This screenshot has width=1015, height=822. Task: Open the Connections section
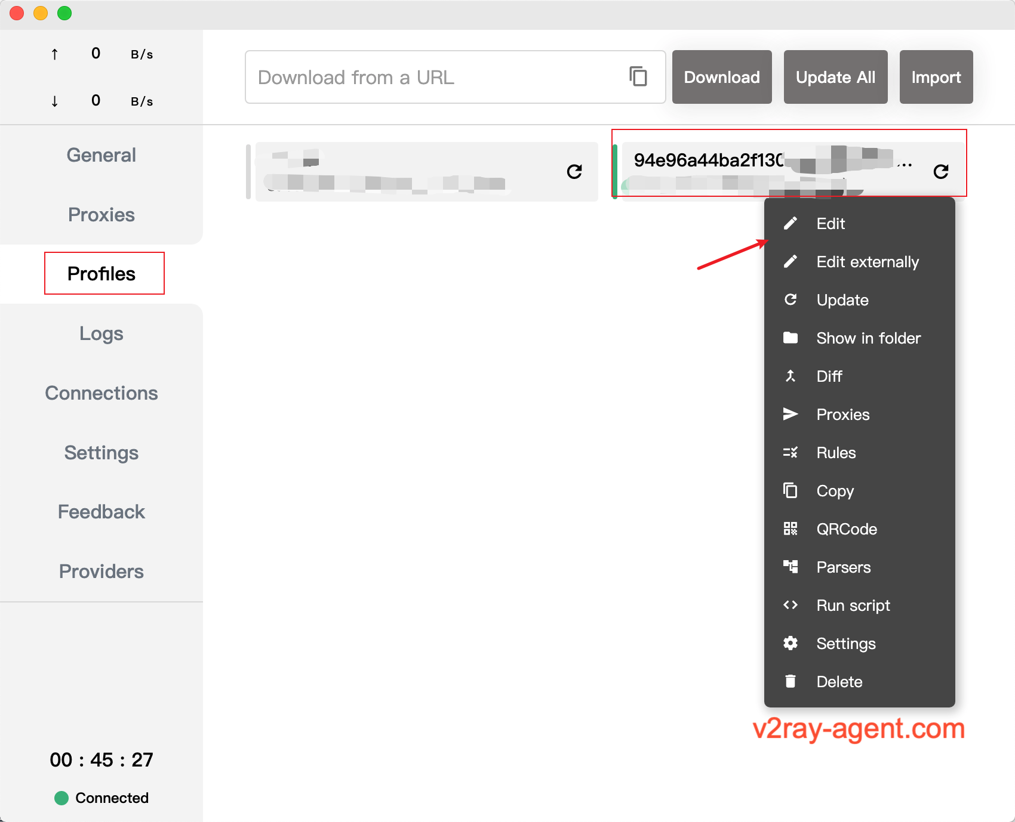click(101, 393)
